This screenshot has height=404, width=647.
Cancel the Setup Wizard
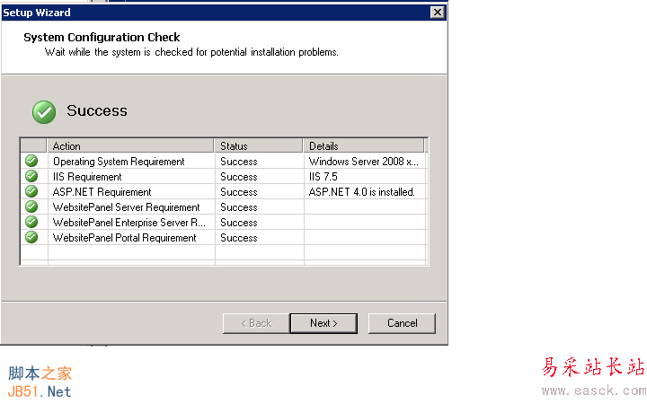[402, 323]
